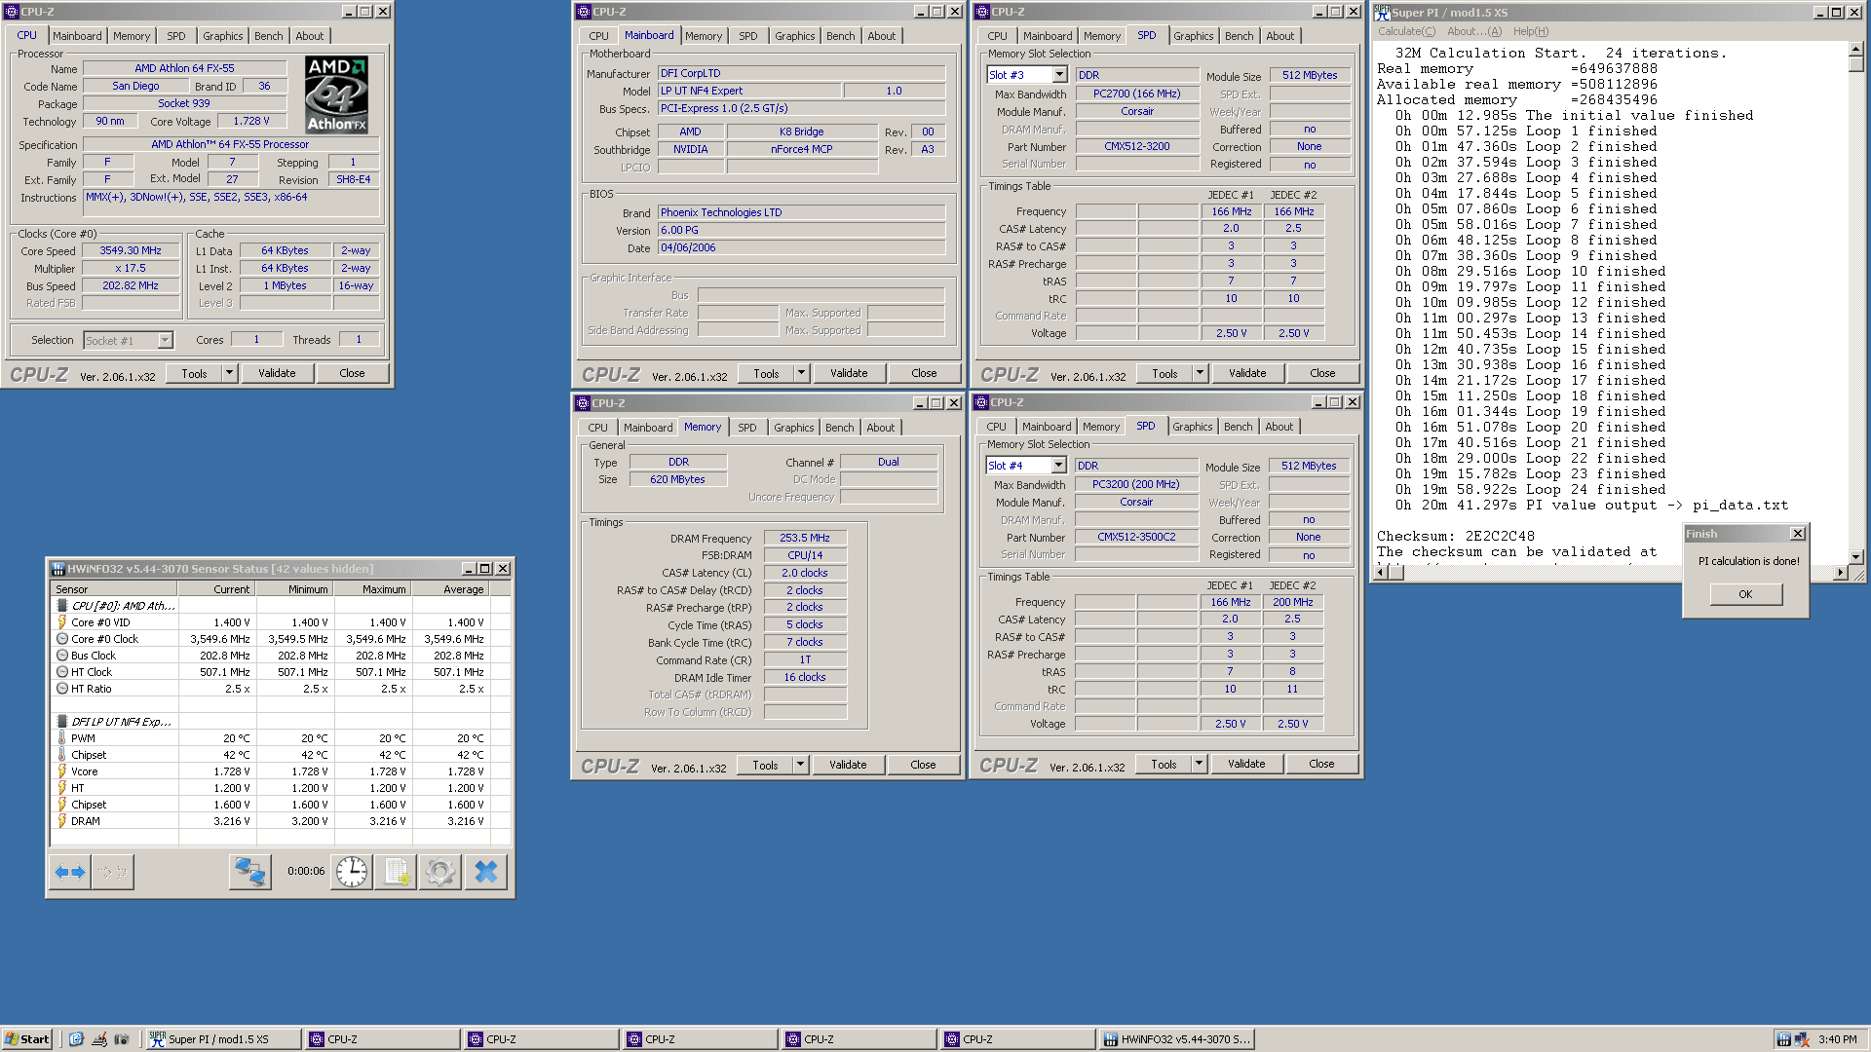Viewport: 1871px width, 1052px height.
Task: Click Core Speed 3549.30 MHz value
Action: coord(131,250)
